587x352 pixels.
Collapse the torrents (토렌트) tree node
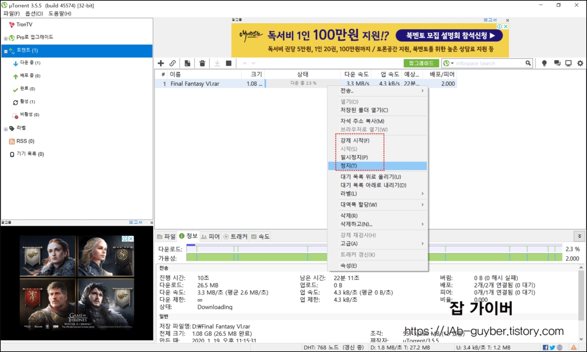coord(6,51)
